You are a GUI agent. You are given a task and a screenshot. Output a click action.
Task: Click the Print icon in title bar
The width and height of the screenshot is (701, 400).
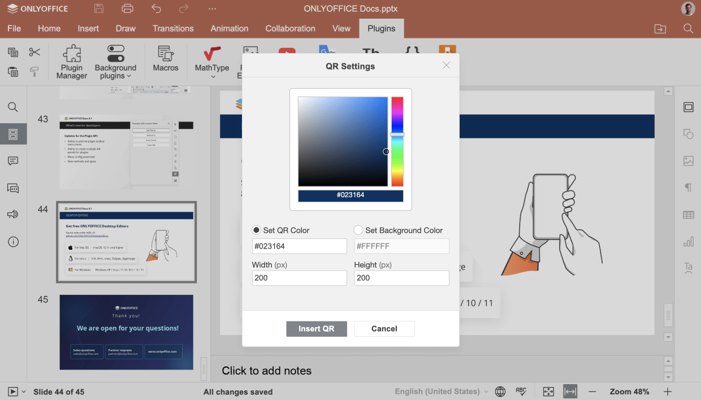(128, 9)
